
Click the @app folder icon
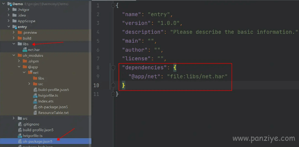[25, 67]
